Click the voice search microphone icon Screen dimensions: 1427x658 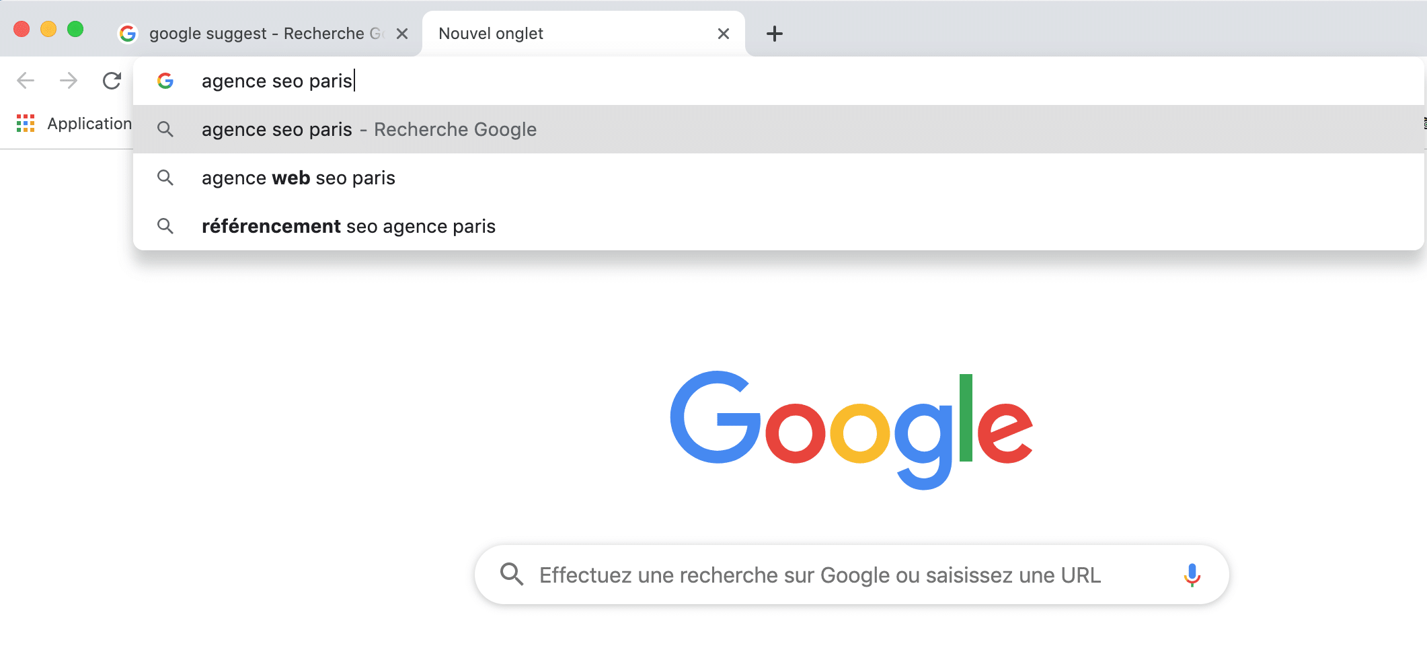tap(1192, 575)
